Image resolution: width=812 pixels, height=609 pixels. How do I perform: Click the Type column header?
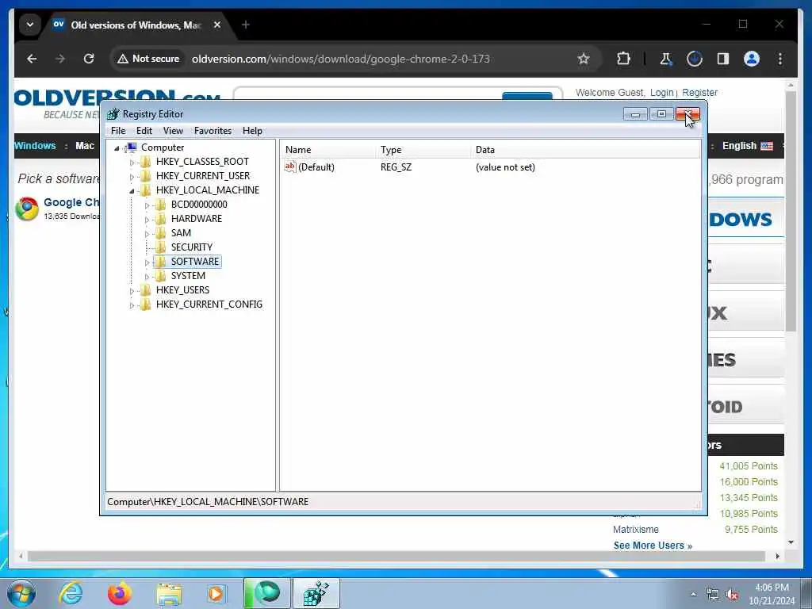pyautogui.click(x=423, y=150)
